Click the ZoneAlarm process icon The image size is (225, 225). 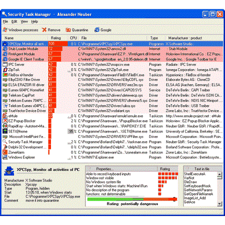pyautogui.click(x=5, y=152)
